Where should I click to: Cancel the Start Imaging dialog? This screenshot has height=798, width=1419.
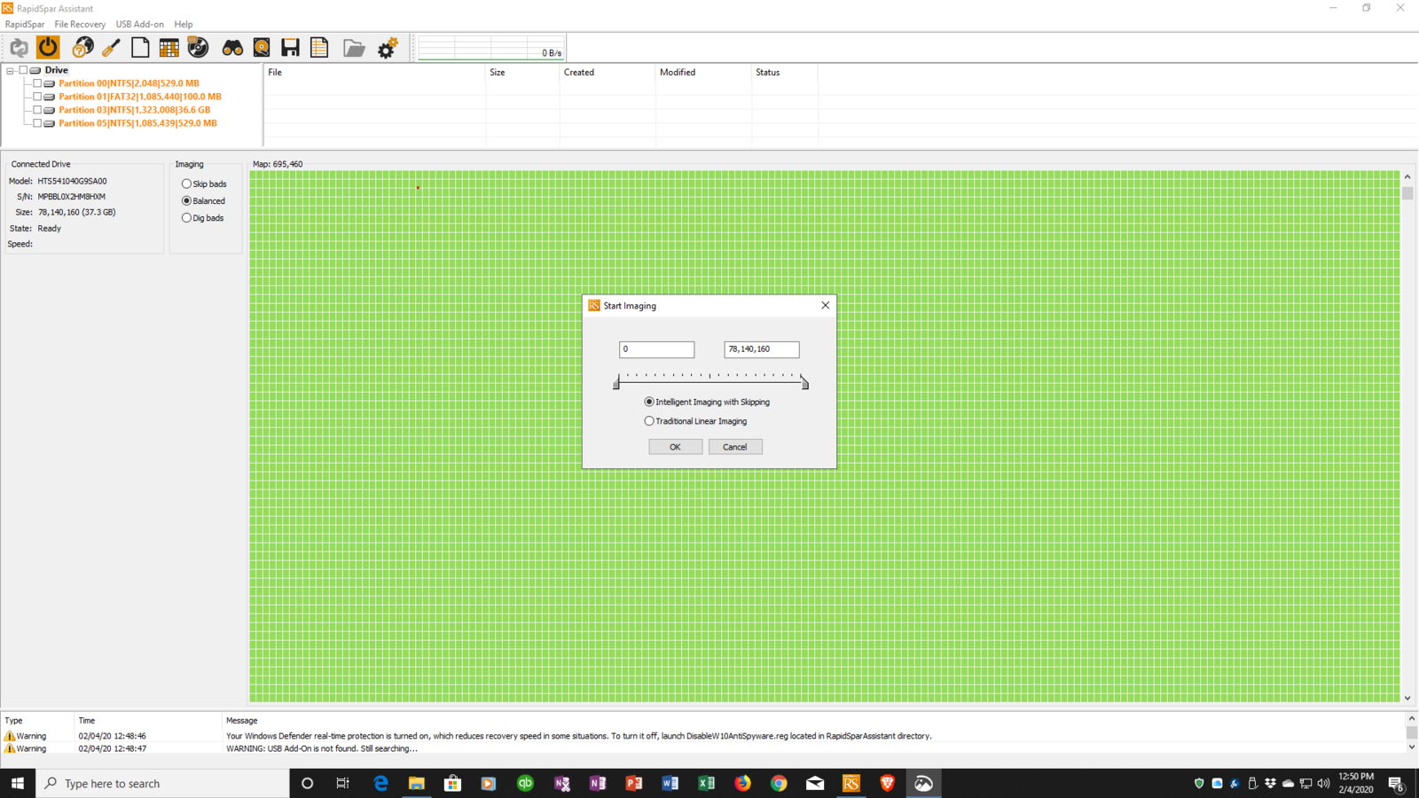734,447
